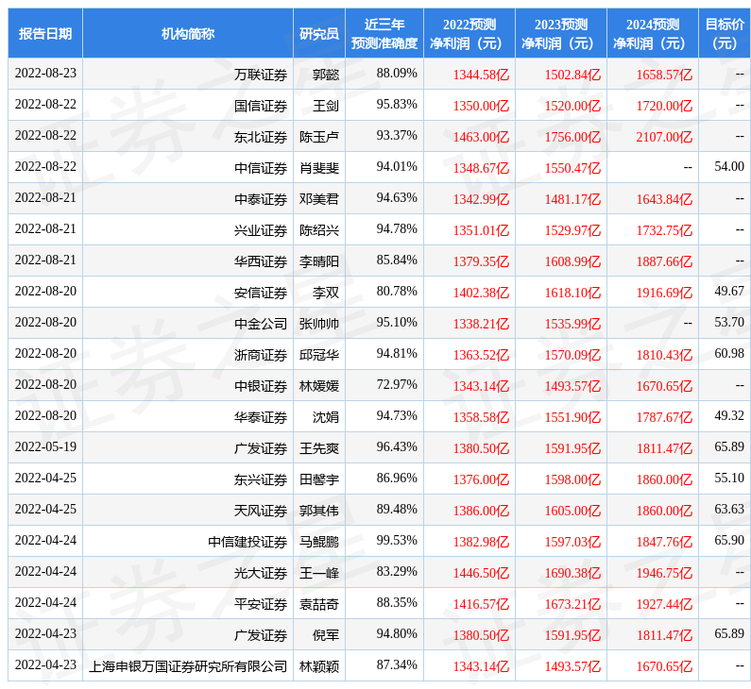Viewport: 751px width, 689px height.
Task: Click 2024 forecast 2107.00亿
Action: (x=664, y=137)
